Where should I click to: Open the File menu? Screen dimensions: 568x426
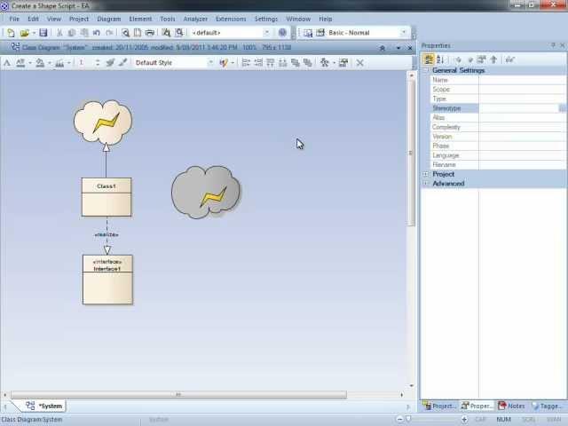click(14, 19)
